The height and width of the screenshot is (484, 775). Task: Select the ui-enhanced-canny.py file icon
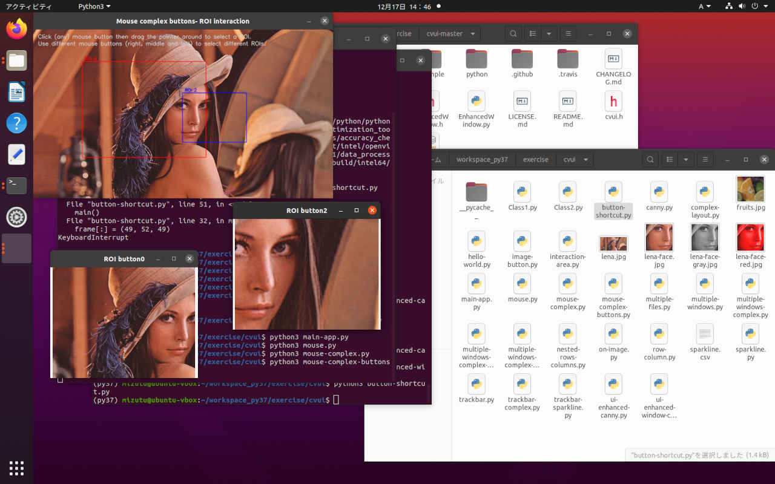[613, 384]
